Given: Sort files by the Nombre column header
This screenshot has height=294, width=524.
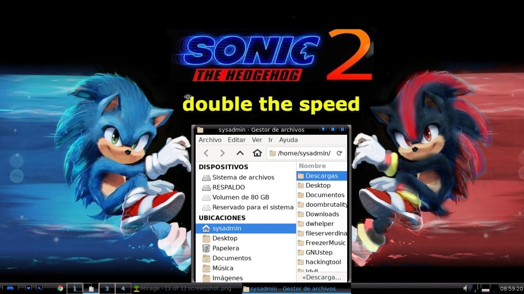Looking at the screenshot, I should coord(321,166).
